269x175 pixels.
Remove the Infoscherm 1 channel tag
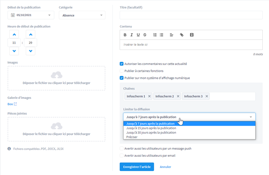[149, 96]
